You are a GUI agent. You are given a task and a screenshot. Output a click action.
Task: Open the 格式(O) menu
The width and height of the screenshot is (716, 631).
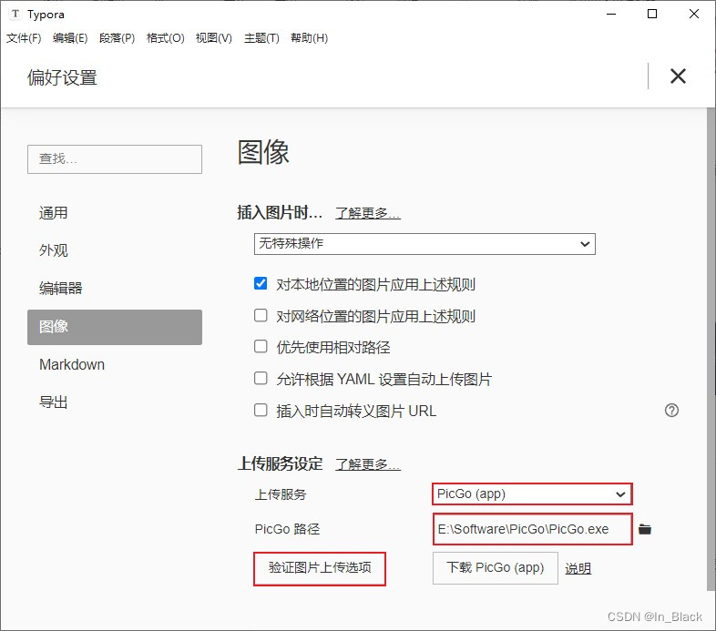click(x=165, y=38)
